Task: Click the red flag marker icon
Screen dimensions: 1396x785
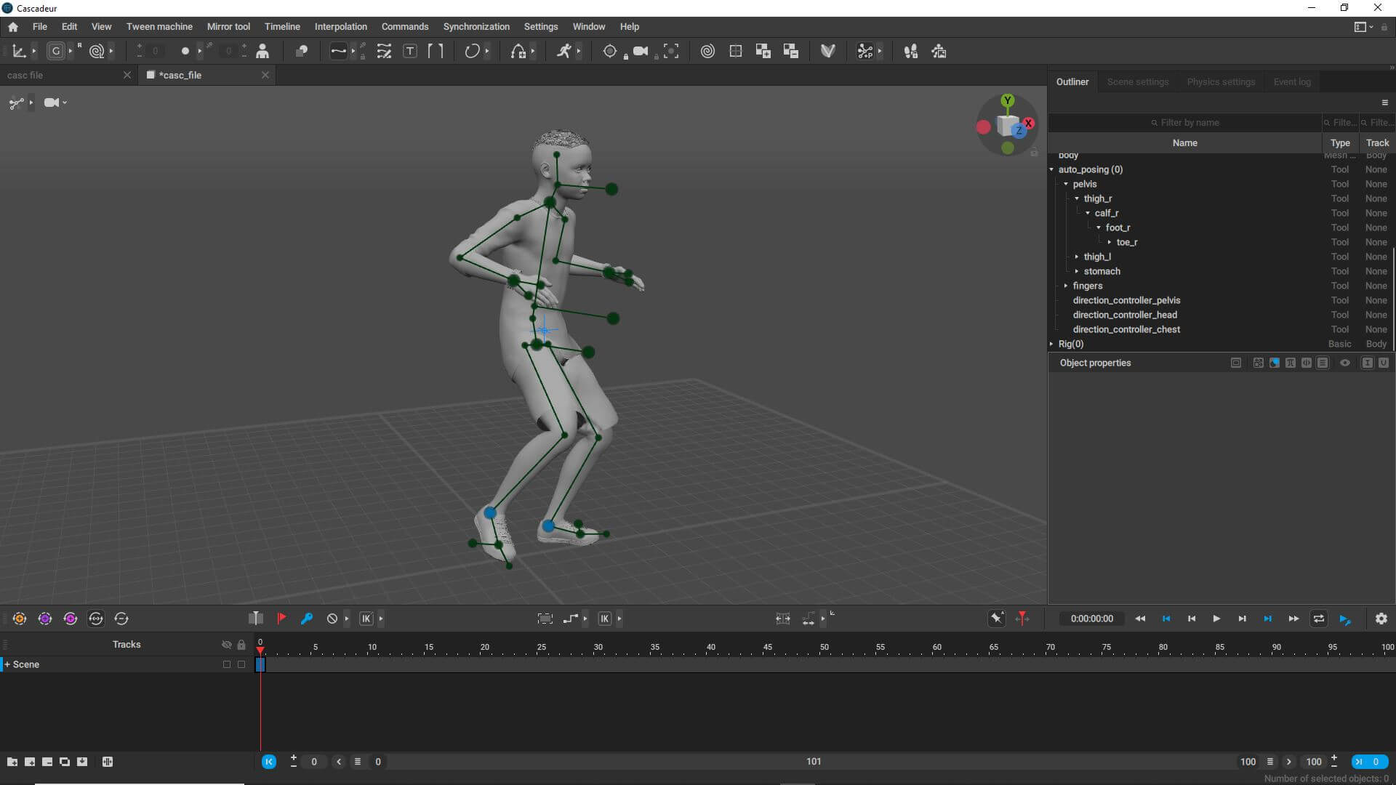Action: click(281, 619)
